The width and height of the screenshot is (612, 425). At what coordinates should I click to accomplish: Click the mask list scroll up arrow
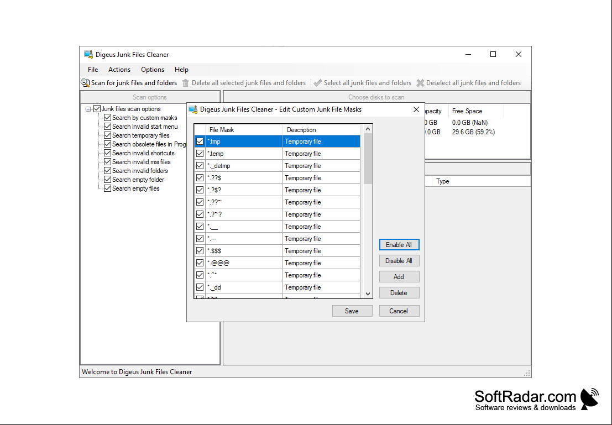point(368,129)
